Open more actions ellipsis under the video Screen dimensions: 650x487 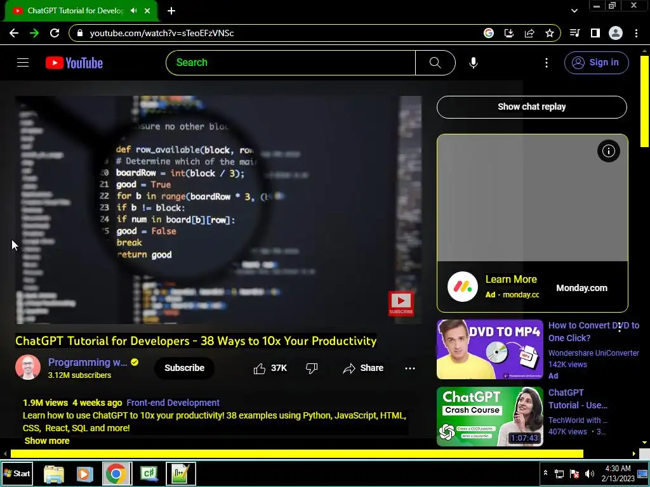(x=409, y=368)
